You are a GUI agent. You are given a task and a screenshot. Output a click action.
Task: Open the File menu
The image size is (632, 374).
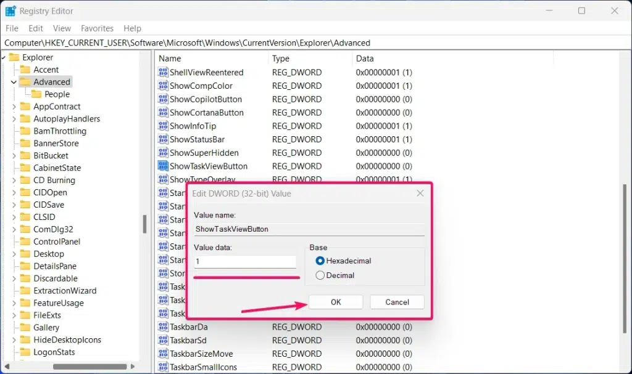[12, 28]
